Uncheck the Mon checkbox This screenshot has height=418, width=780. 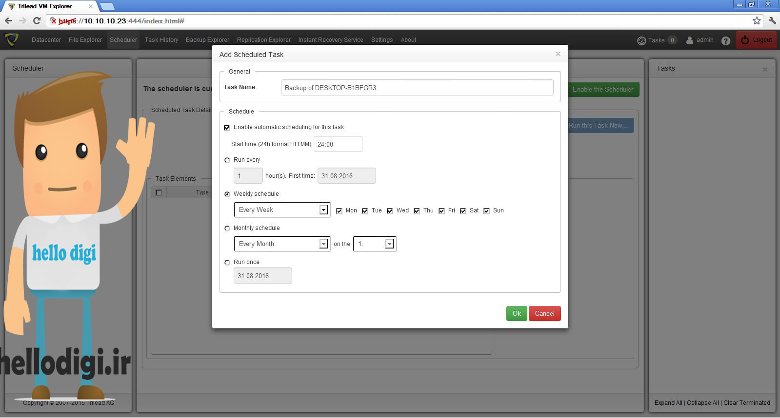340,211
